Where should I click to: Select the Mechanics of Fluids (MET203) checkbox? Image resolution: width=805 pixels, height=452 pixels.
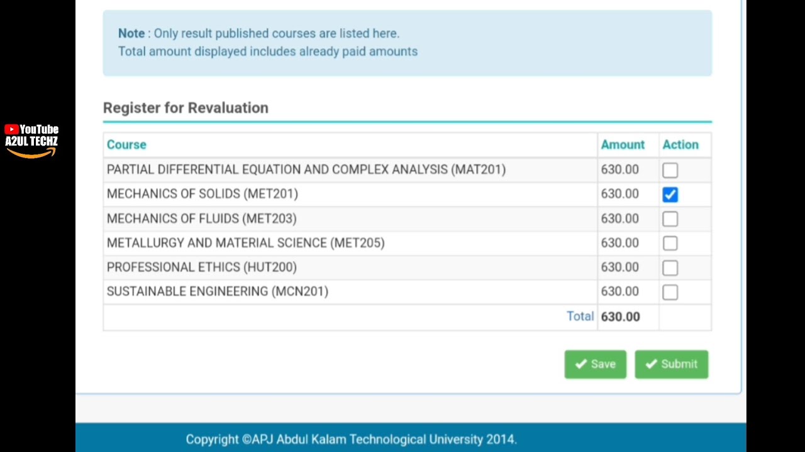[x=670, y=219]
